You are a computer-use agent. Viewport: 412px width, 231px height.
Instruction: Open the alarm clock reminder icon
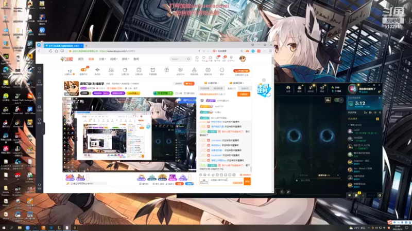tap(152, 70)
